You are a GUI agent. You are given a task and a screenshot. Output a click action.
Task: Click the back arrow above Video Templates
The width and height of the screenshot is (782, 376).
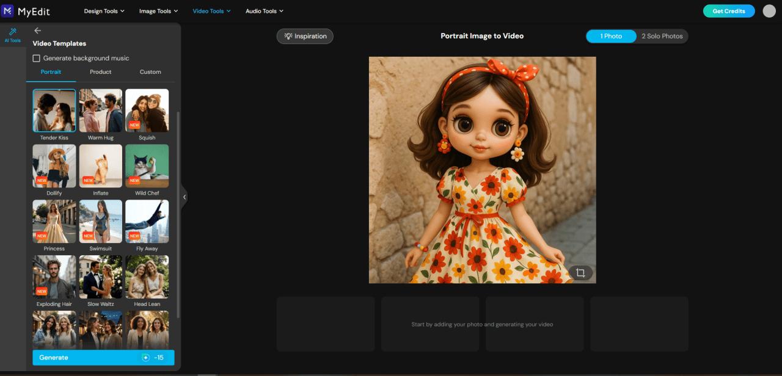(x=37, y=30)
